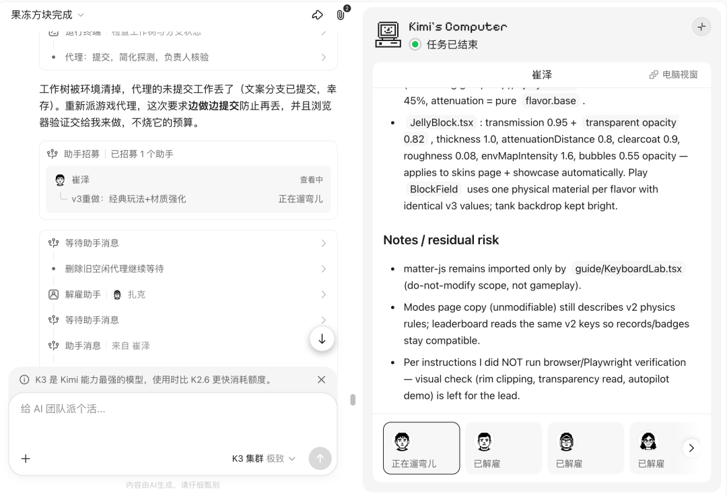
Task: Dismiss the K3 model notice banner
Action: pos(321,380)
